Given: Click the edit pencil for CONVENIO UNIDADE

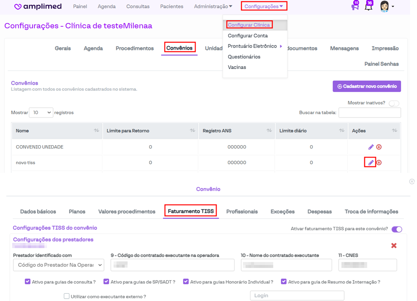Looking at the screenshot, I should pyautogui.click(x=371, y=147).
